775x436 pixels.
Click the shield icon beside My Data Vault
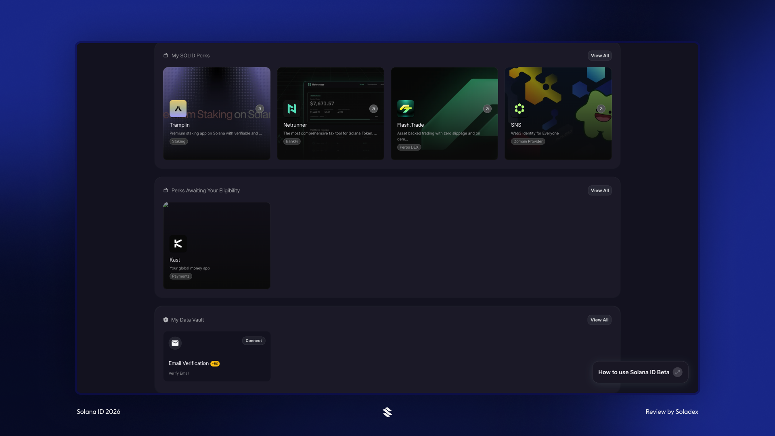tap(165, 319)
